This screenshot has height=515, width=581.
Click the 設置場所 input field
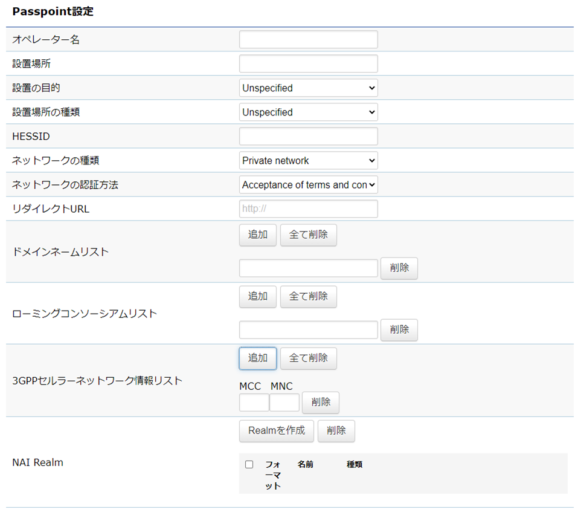pos(308,64)
